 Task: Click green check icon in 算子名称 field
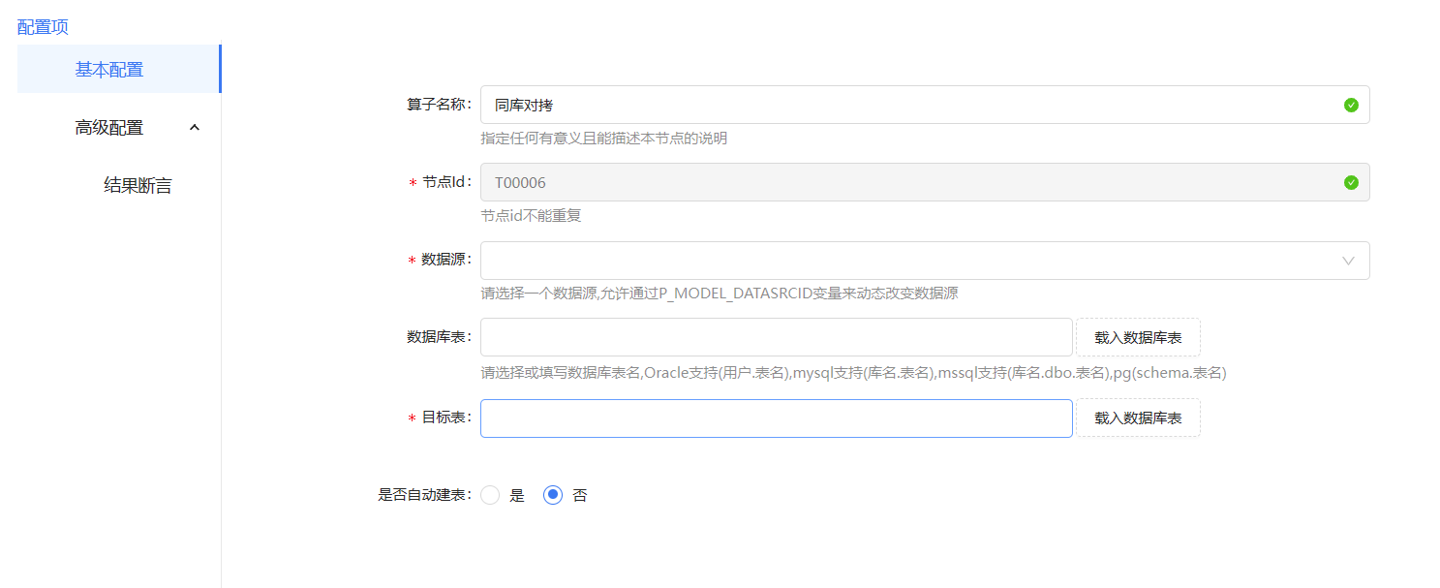[x=1351, y=105]
